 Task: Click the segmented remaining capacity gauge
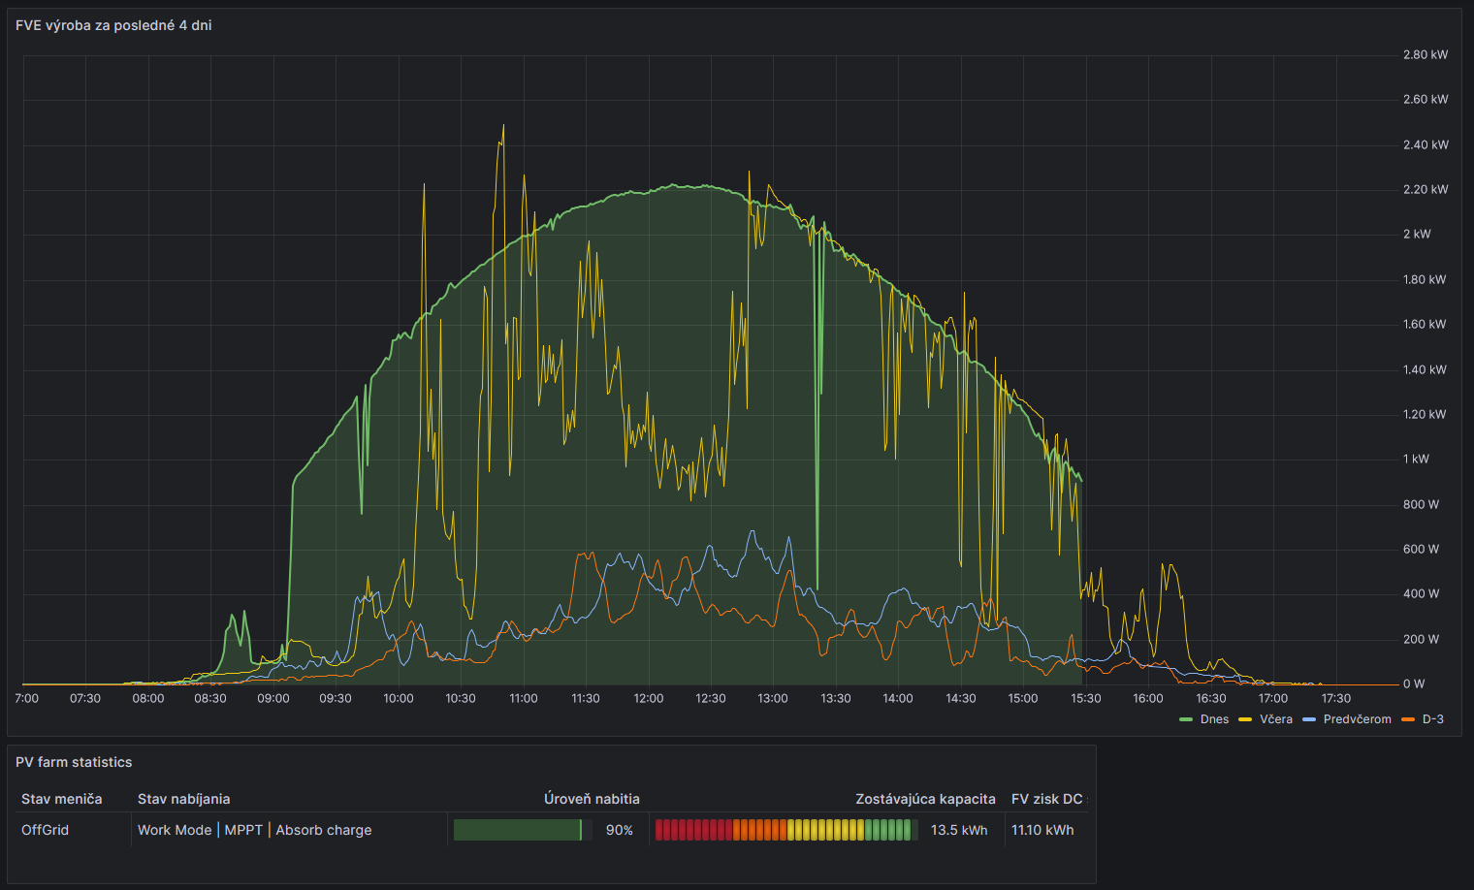coord(784,830)
